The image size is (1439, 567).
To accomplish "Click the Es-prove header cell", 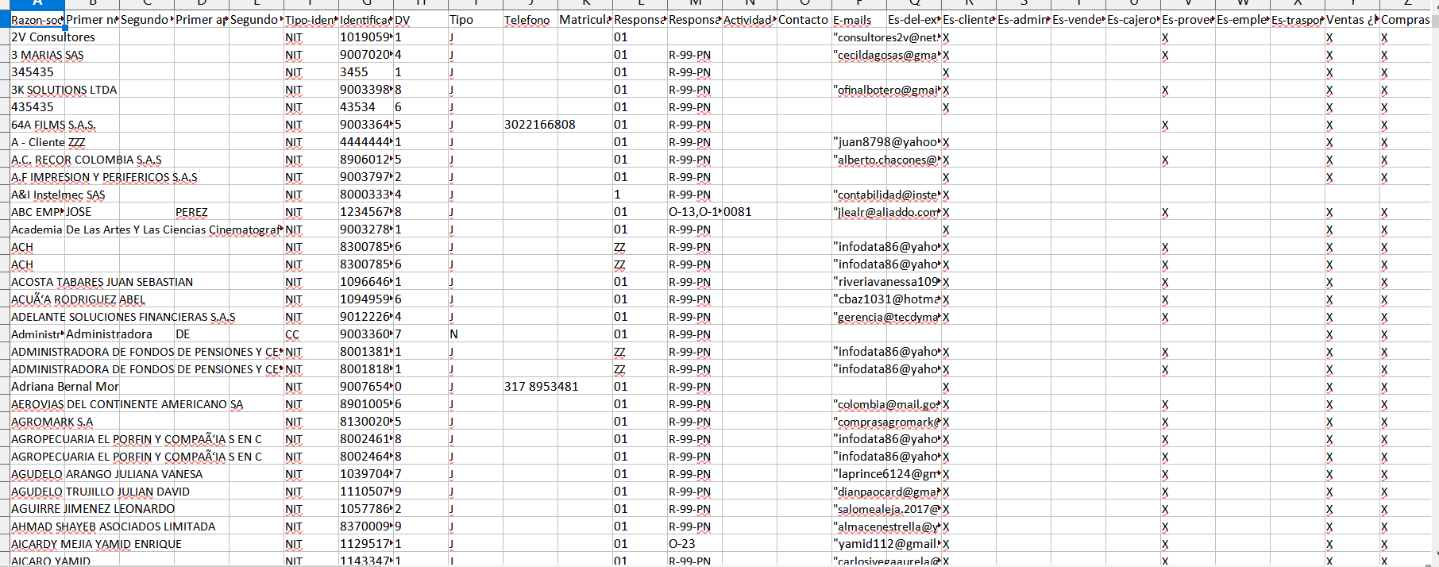I will click(1187, 20).
